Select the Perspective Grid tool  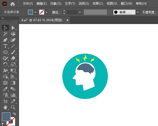pos(13,77)
